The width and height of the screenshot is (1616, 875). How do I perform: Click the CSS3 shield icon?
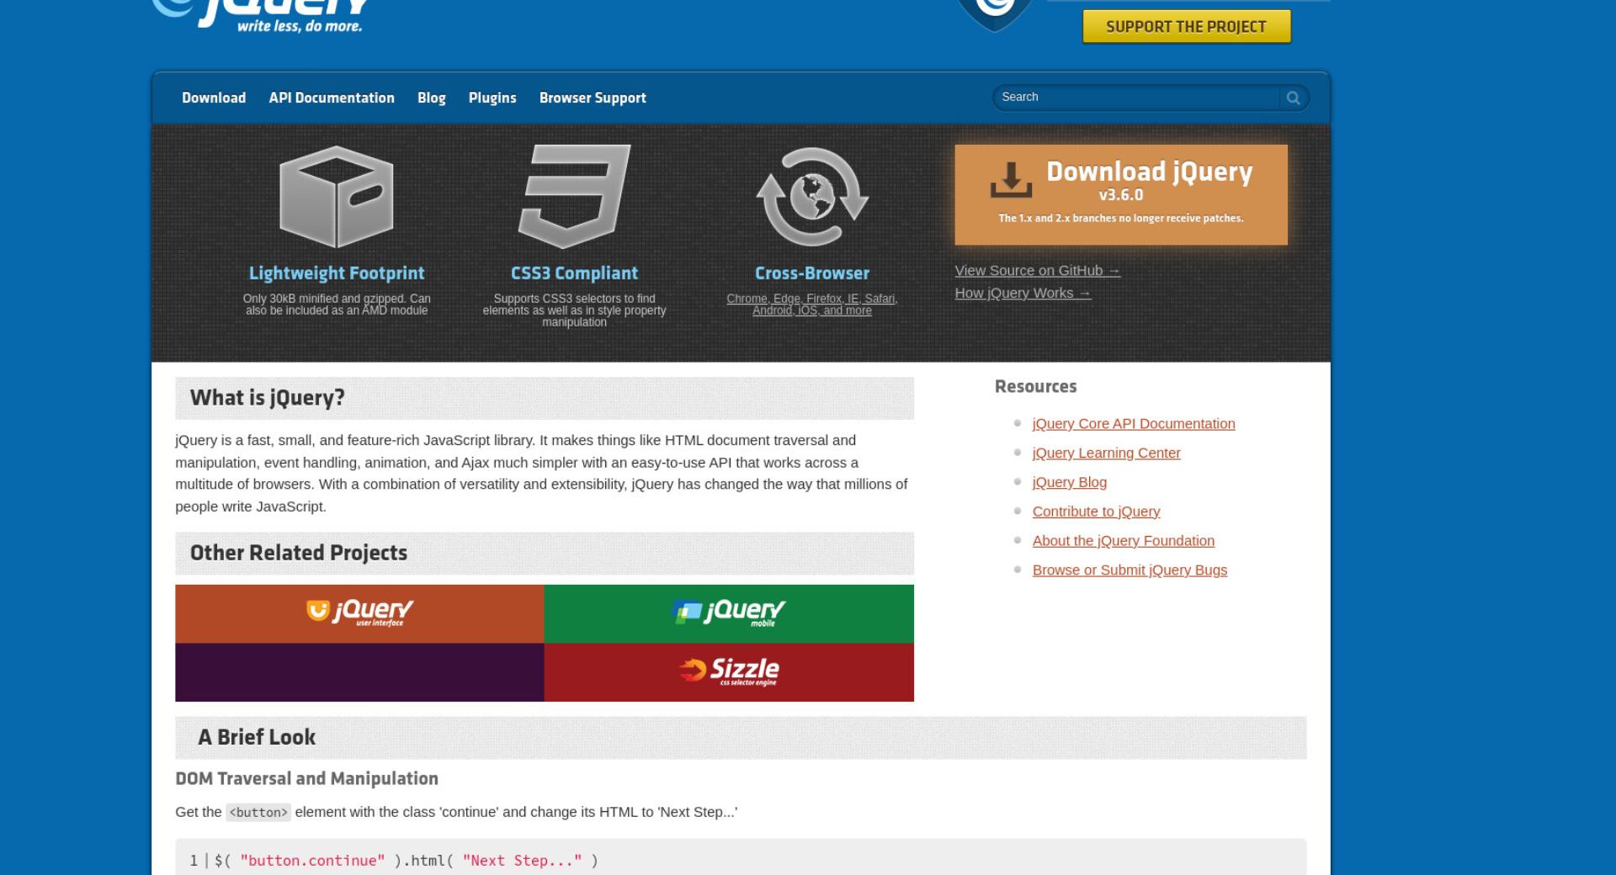pyautogui.click(x=574, y=196)
